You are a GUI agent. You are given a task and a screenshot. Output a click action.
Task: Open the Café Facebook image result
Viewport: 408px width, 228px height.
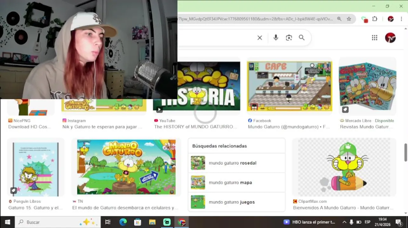point(289,86)
